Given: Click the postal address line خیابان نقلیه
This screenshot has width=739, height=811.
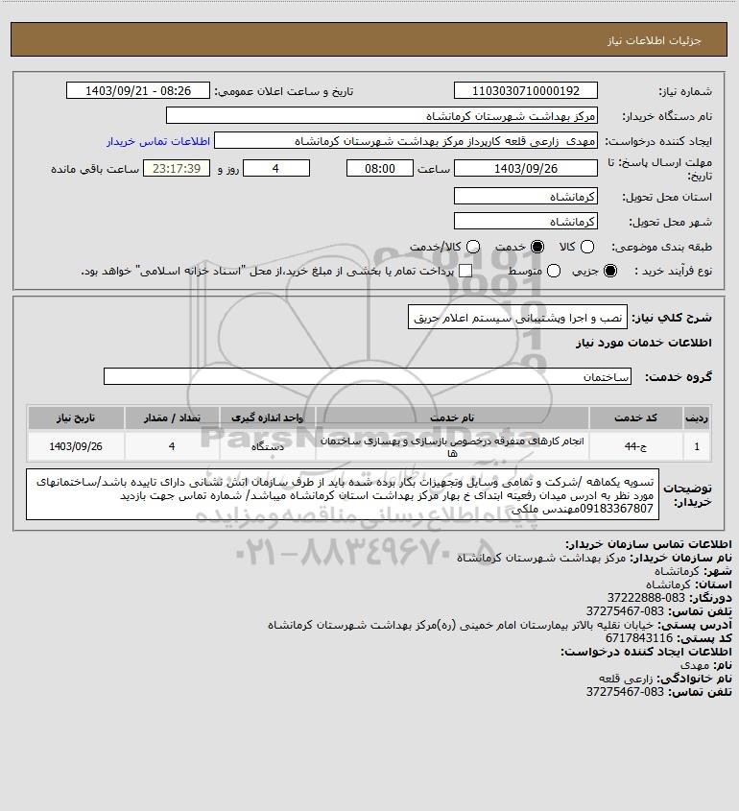Looking at the screenshot, I should tap(461, 625).
